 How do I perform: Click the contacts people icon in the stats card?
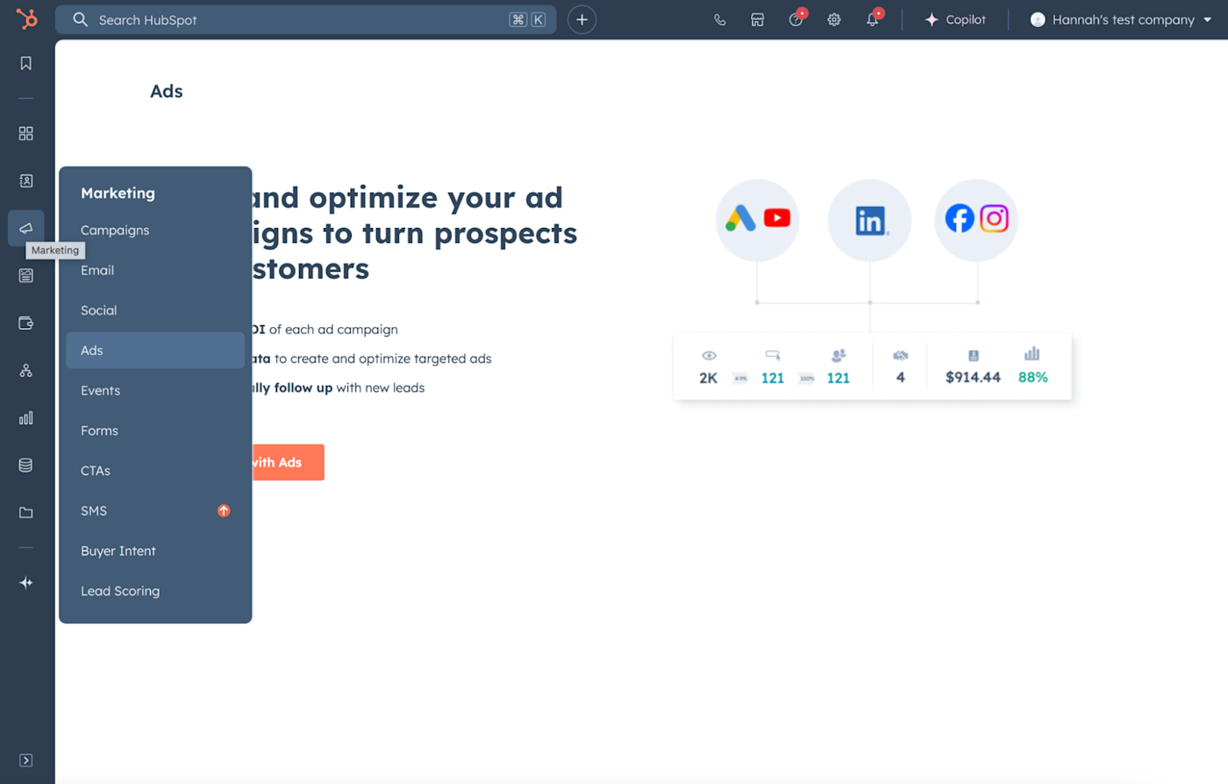point(839,355)
